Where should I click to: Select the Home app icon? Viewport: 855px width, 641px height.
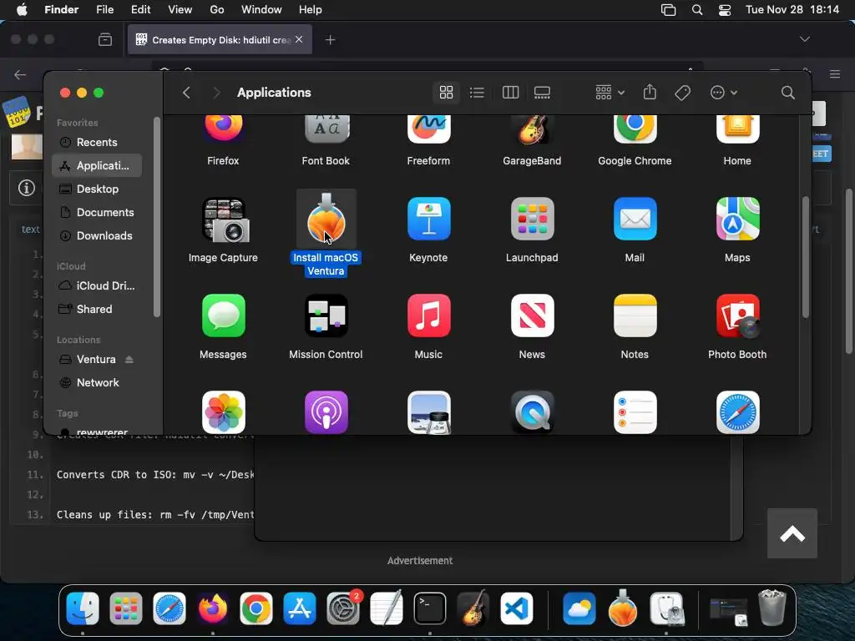737,129
